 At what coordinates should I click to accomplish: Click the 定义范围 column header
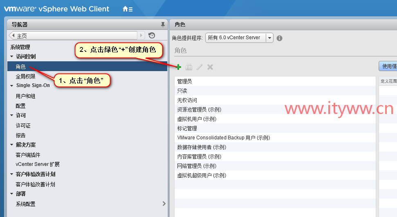(388, 81)
